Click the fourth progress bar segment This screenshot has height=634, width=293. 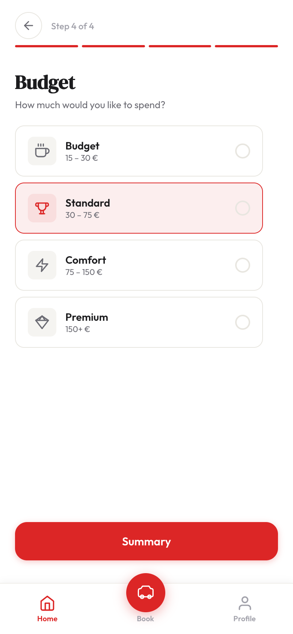click(x=246, y=46)
